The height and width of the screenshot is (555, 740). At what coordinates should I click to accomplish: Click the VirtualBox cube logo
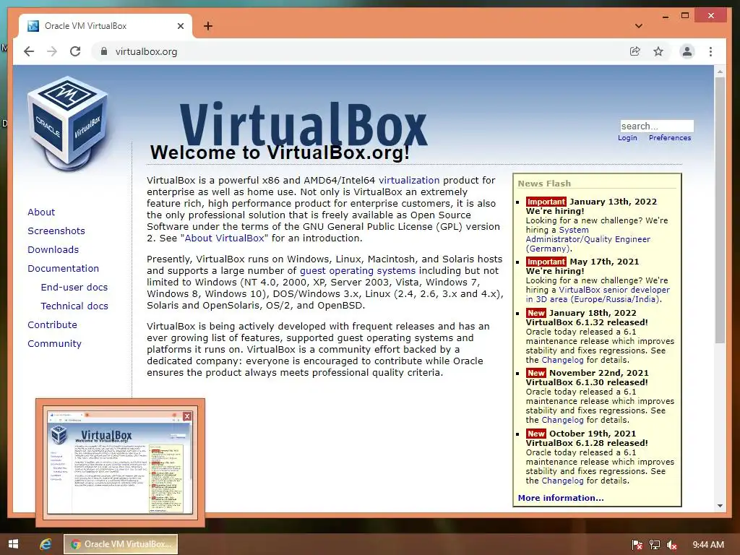(x=67, y=124)
